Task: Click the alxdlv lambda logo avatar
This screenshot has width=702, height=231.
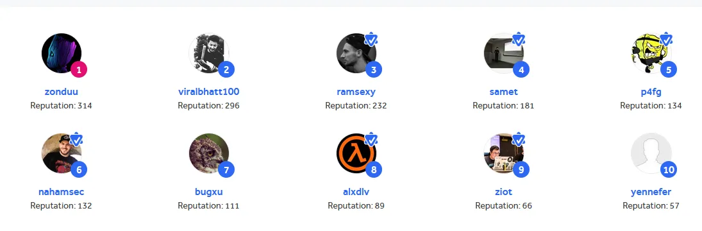Action: (x=356, y=153)
